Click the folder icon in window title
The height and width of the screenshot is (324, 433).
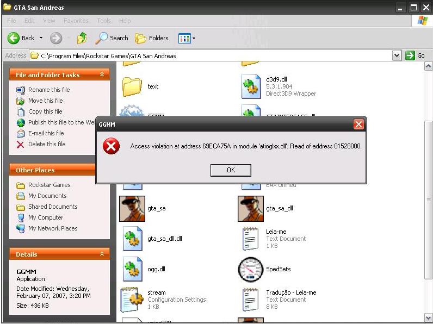7,7
